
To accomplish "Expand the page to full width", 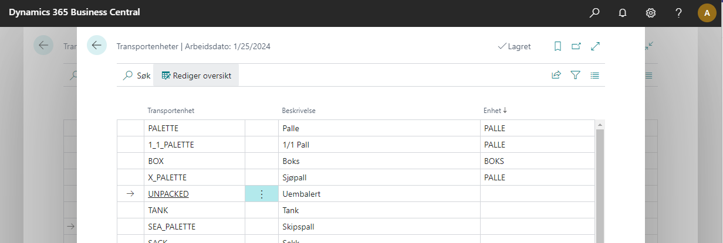I will 596,46.
